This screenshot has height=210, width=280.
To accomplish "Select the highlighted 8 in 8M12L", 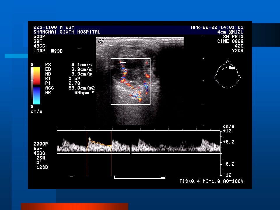I will tap(230, 32).
